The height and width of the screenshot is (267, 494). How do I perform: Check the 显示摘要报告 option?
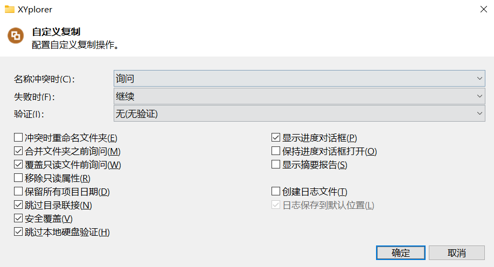click(276, 164)
